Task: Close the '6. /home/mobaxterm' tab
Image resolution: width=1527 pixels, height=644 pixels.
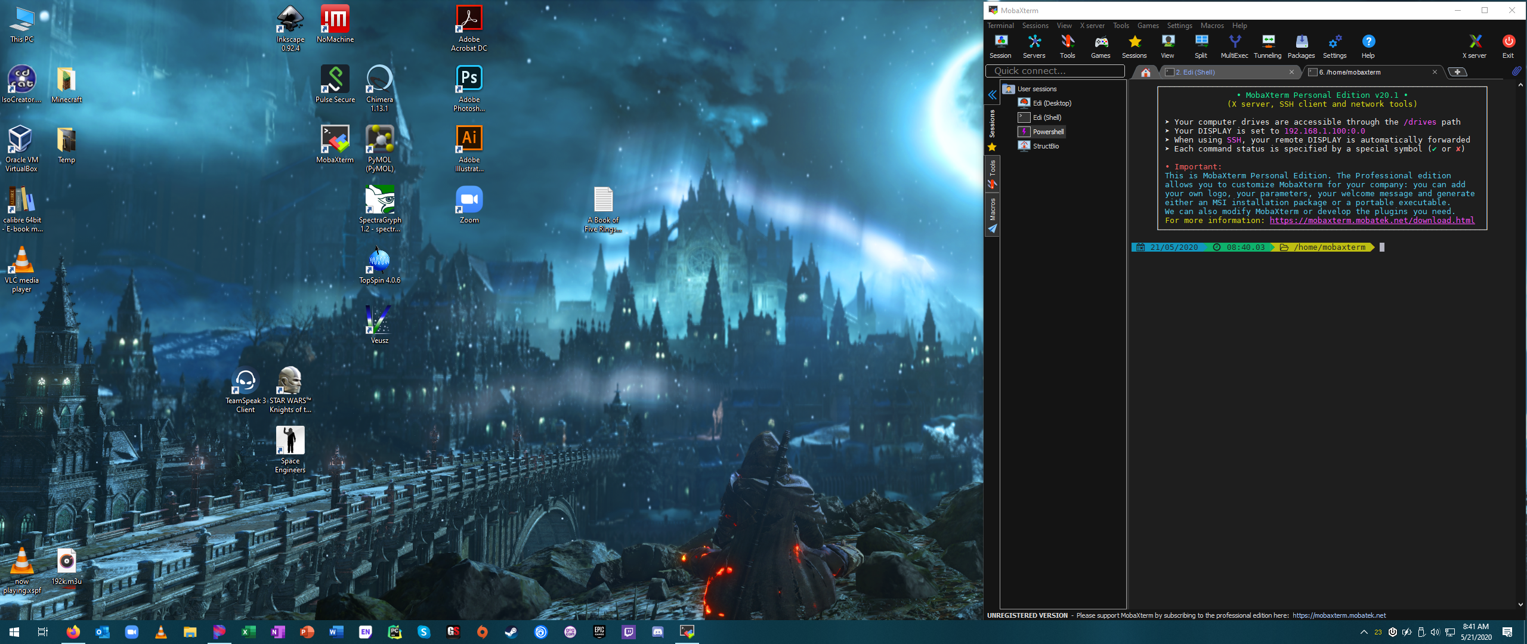Action: (x=1435, y=72)
